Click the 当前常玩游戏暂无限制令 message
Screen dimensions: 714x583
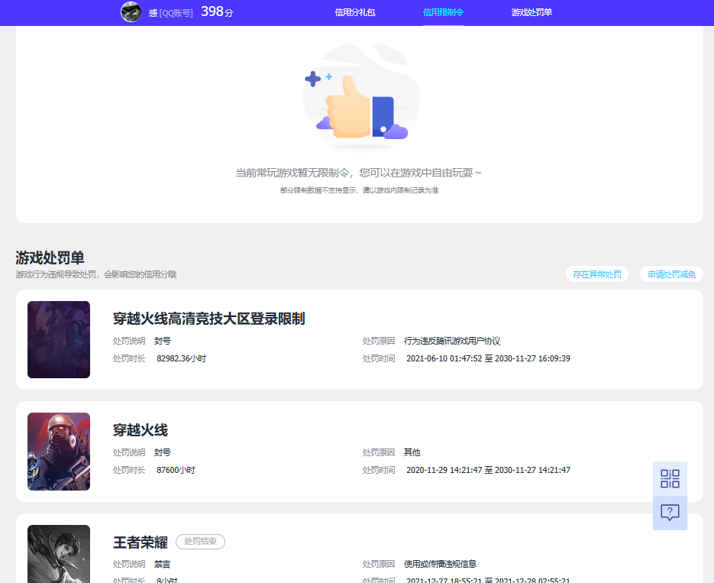(358, 173)
